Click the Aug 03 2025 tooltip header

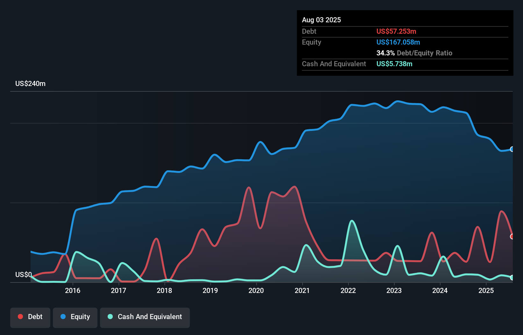click(x=321, y=20)
